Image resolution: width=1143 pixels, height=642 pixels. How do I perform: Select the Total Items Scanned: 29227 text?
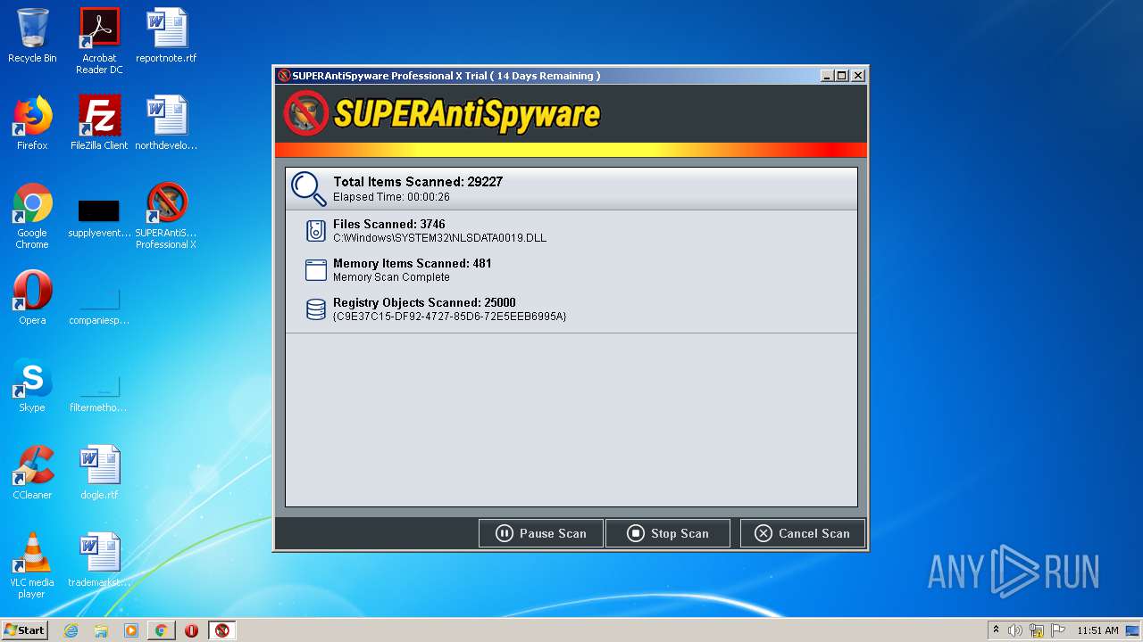(418, 182)
